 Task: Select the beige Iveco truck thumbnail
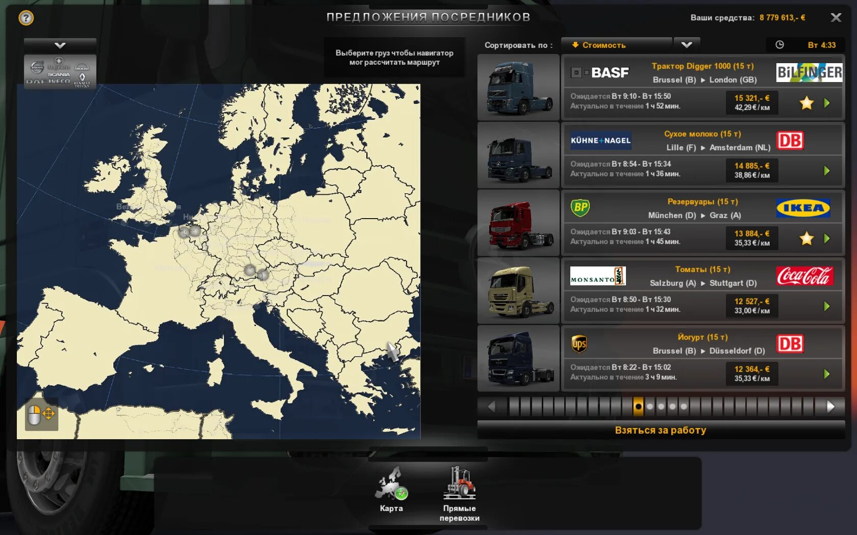coord(519,291)
